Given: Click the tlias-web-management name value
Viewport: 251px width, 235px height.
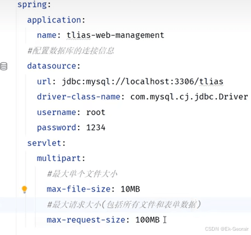Looking at the screenshot, I should 115,35.
